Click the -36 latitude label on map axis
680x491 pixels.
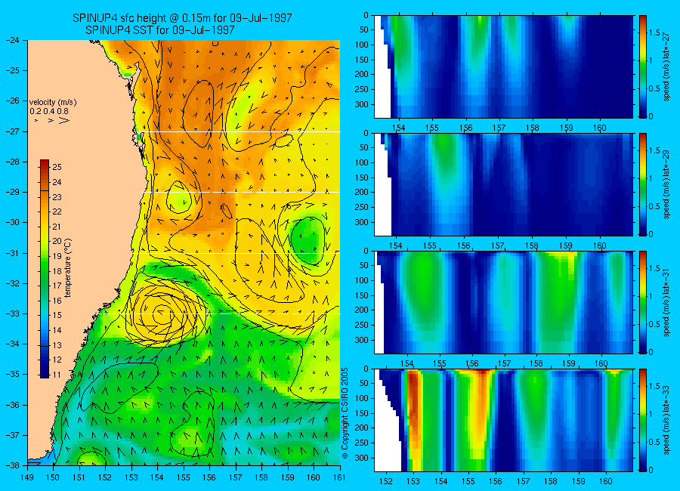point(12,405)
